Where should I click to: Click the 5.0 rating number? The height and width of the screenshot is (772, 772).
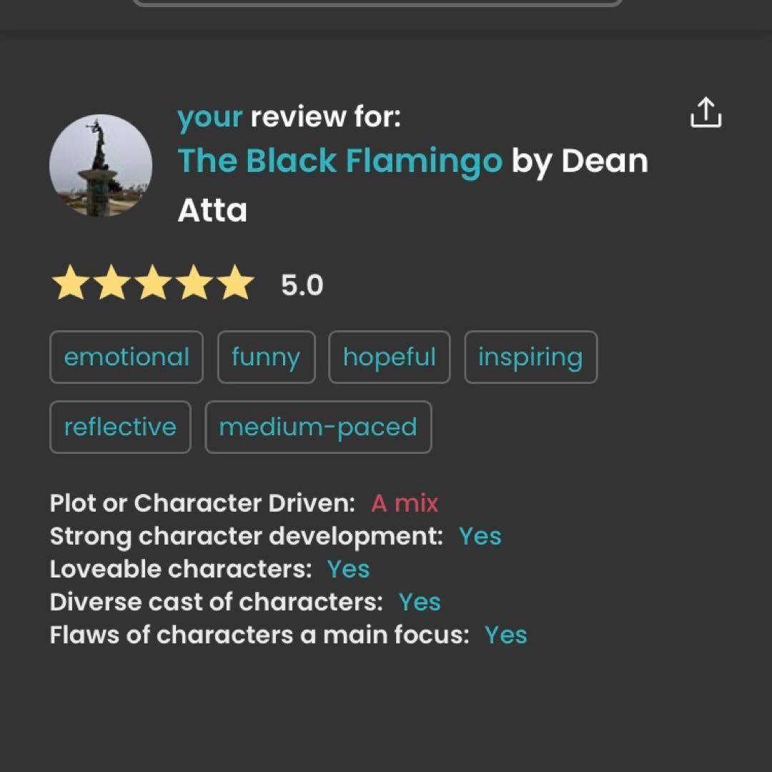click(x=302, y=285)
